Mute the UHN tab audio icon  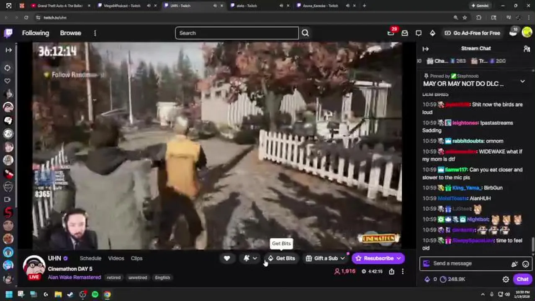(x=215, y=5)
